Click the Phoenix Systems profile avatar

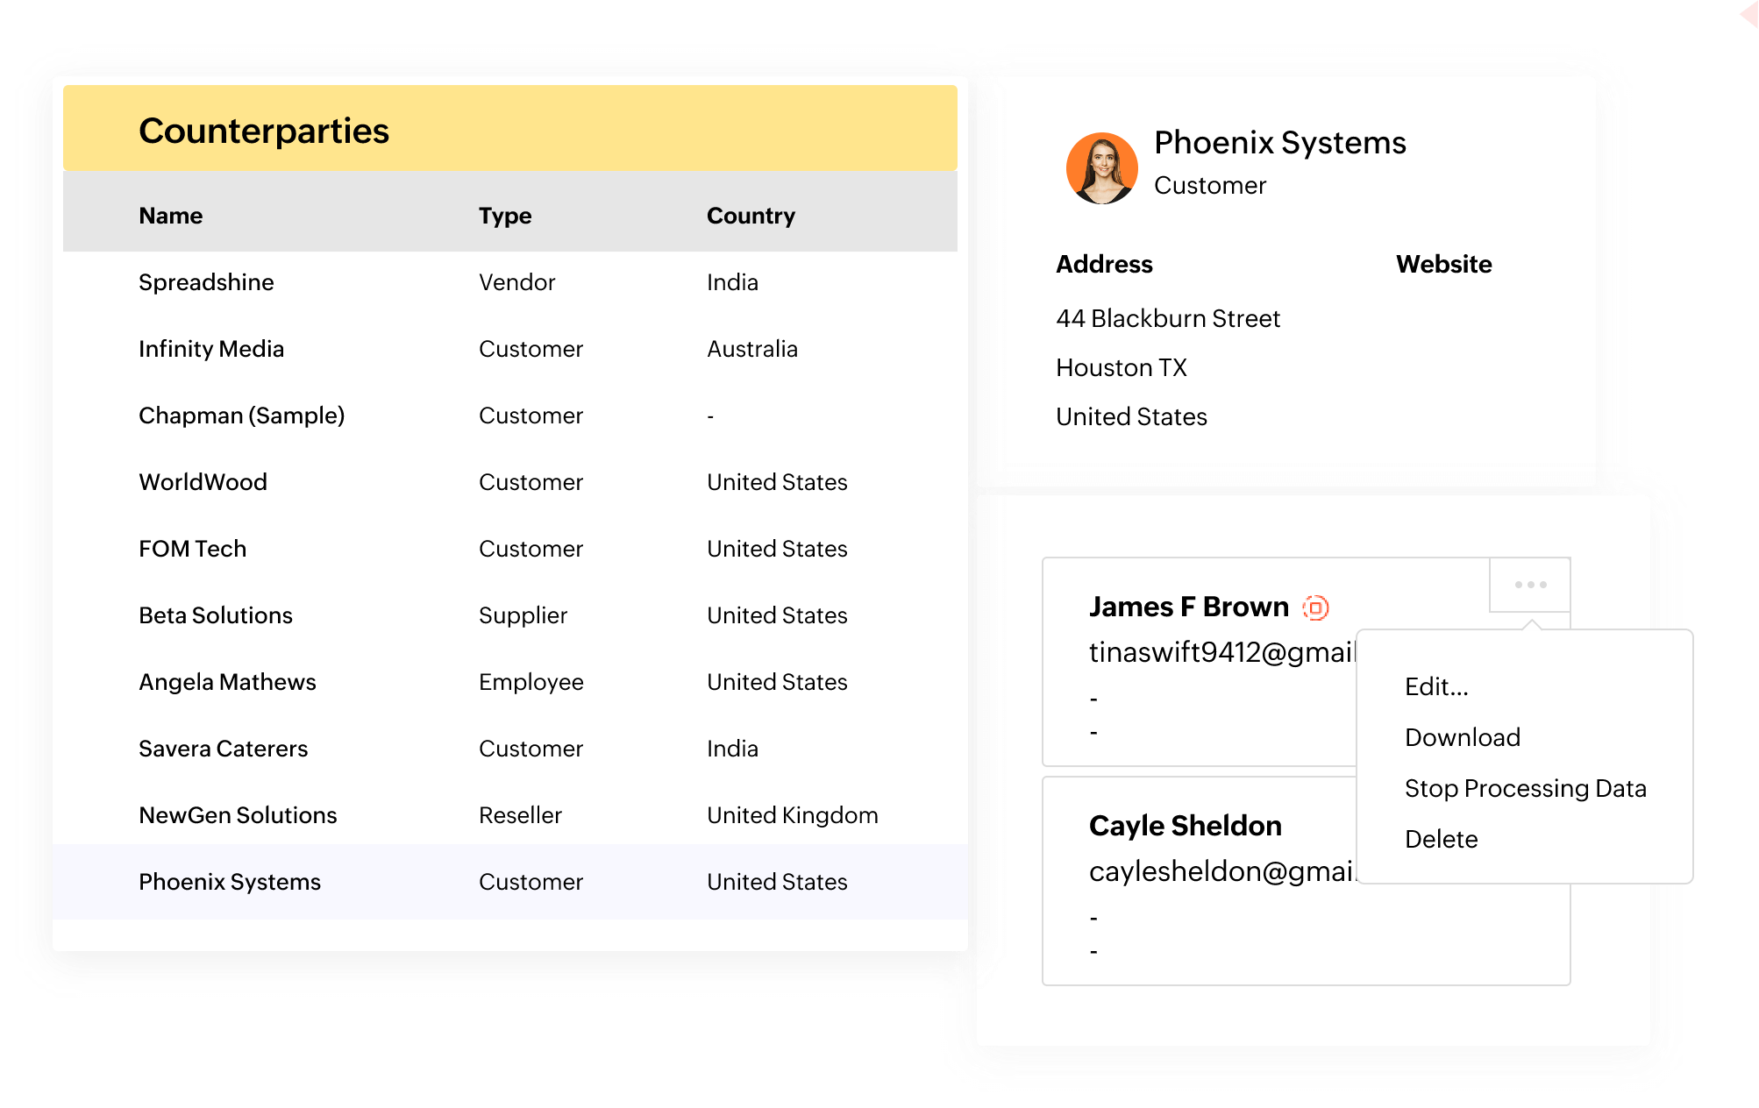coord(1102,167)
